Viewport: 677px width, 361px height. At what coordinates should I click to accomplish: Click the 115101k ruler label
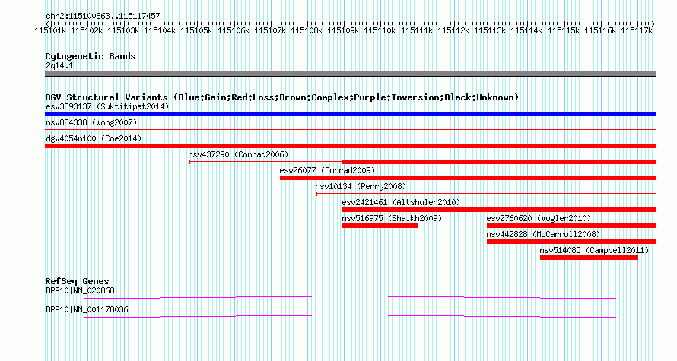coord(50,31)
